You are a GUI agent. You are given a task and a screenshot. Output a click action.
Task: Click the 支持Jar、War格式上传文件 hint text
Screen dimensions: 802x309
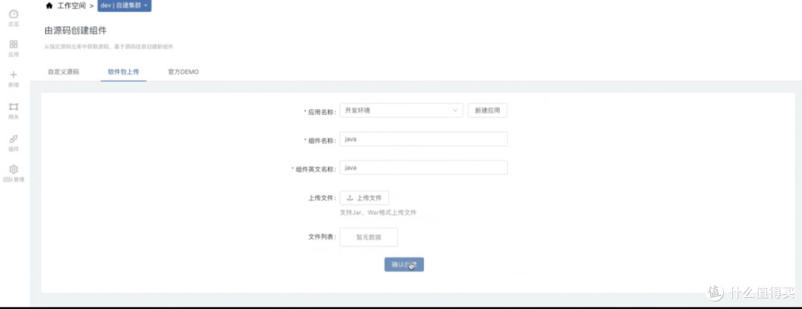(x=378, y=213)
